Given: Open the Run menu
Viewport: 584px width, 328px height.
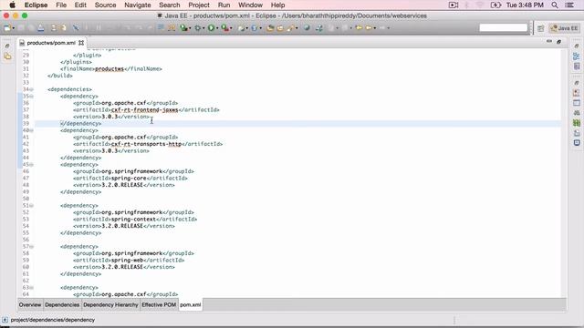Looking at the screenshot, I should click(224, 5).
